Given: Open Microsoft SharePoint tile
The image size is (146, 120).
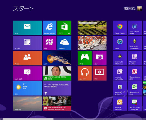Looking at the screenshot, I should (120, 104).
